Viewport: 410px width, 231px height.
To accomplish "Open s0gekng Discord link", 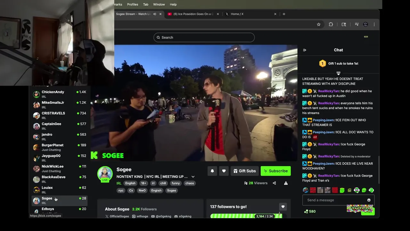I will (183, 216).
